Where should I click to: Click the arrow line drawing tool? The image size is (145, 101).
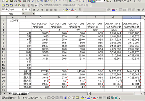(x=45, y=98)
